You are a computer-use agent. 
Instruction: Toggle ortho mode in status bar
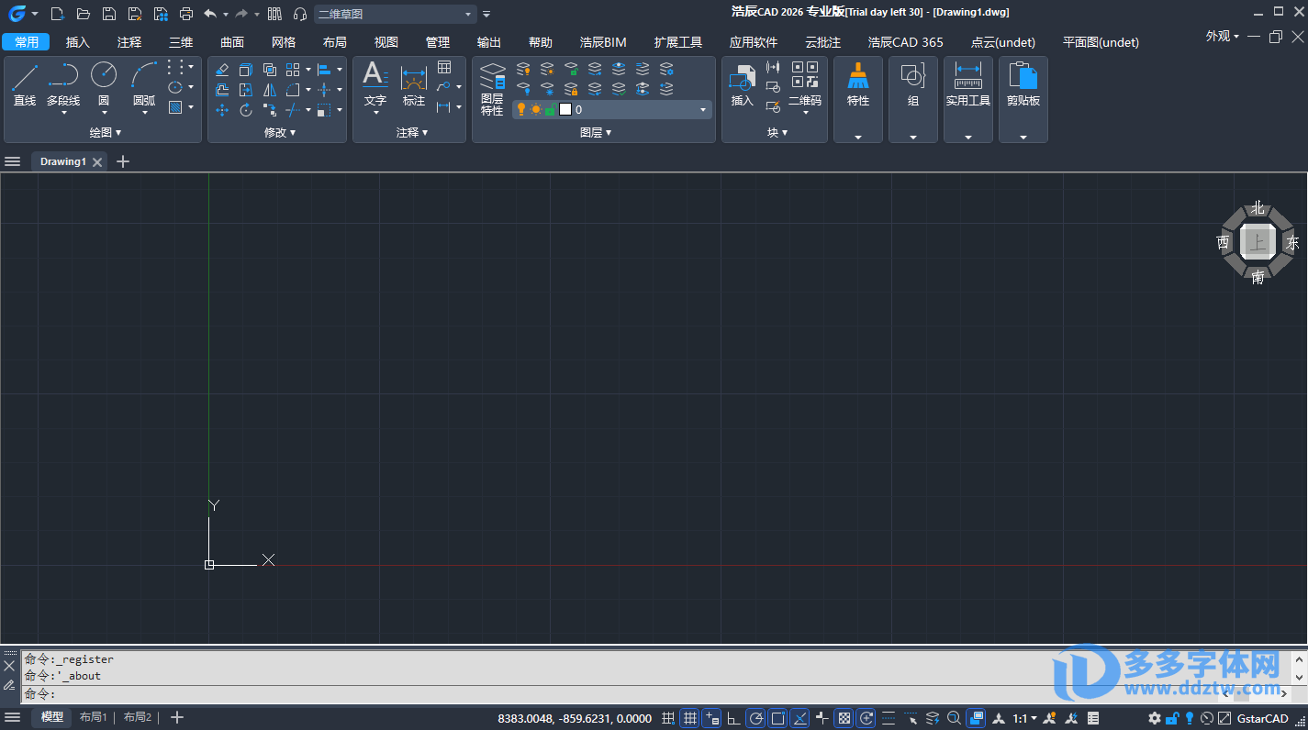pos(733,718)
